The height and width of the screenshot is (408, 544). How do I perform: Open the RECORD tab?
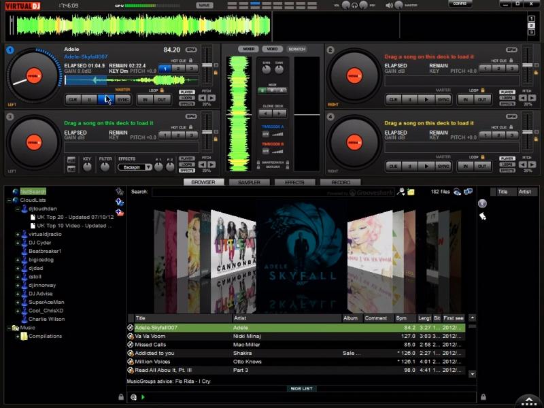(341, 182)
